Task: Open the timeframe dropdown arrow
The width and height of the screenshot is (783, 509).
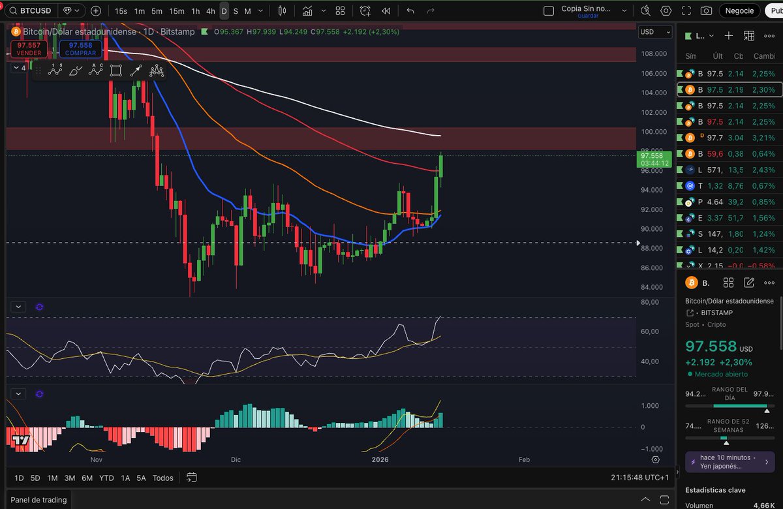Action: pos(260,11)
